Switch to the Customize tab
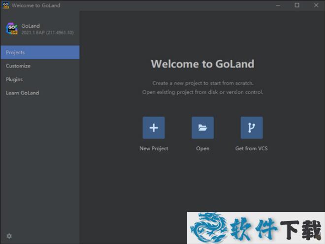Image resolution: width=325 pixels, height=244 pixels. tap(18, 66)
